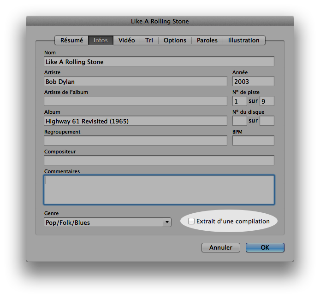Focus the first N° du disque field
Image resolution: width=320 pixels, height=298 pixels.
pyautogui.click(x=240, y=121)
